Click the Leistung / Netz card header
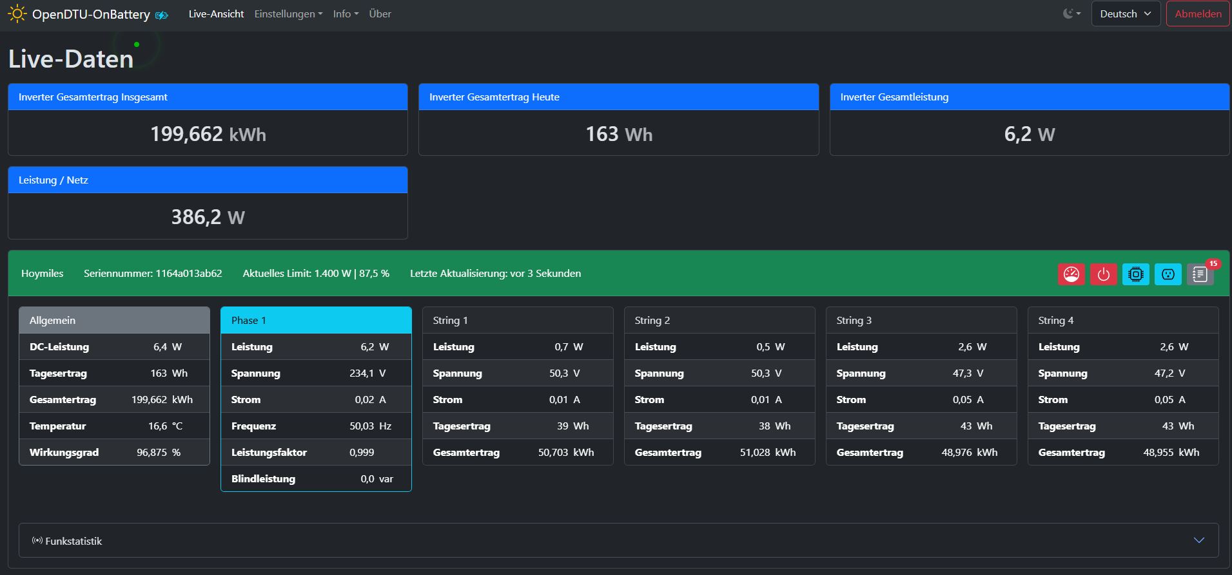 coord(208,180)
